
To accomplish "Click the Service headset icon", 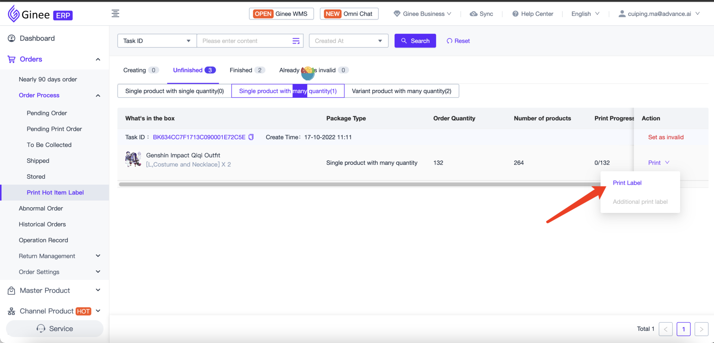I will (41, 329).
